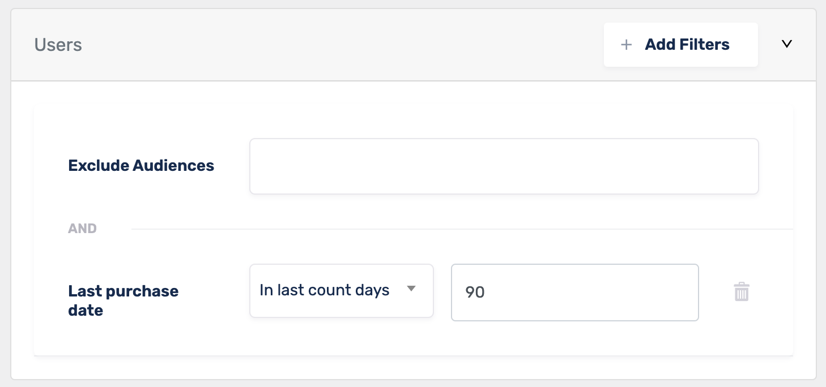
Task: Focus the Exclude Audiences input field
Action: (504, 166)
